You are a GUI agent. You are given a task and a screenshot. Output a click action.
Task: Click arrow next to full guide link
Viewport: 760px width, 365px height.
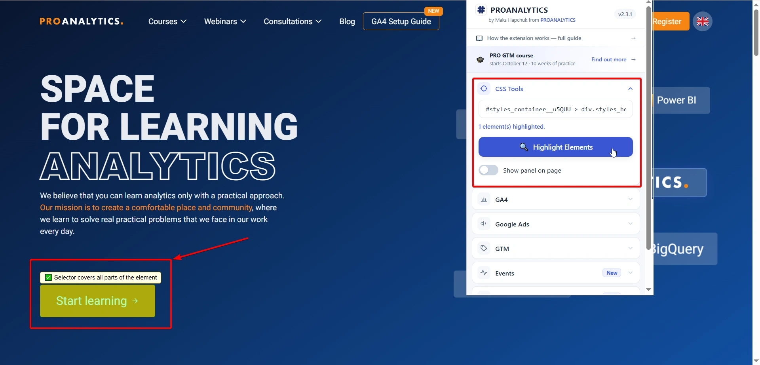[x=633, y=38]
